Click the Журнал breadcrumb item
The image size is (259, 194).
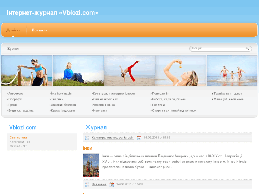13,49
